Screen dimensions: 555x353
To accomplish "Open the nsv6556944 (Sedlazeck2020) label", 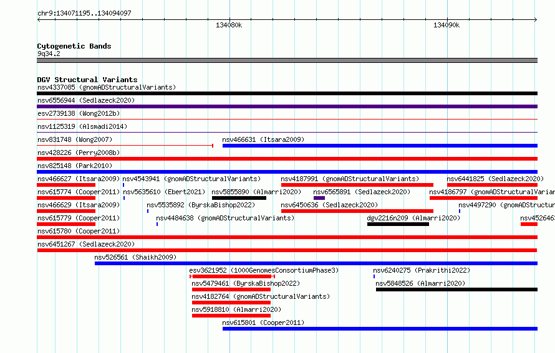I will click(86, 100).
